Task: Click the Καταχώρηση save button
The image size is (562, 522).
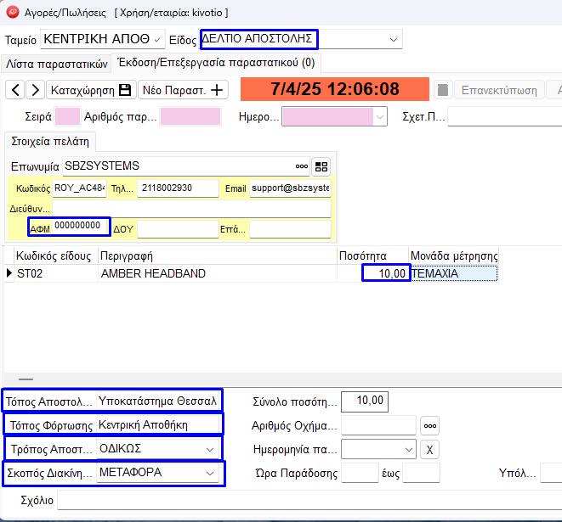Action: [x=91, y=90]
